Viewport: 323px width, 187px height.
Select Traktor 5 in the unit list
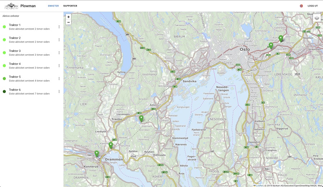pos(29,78)
